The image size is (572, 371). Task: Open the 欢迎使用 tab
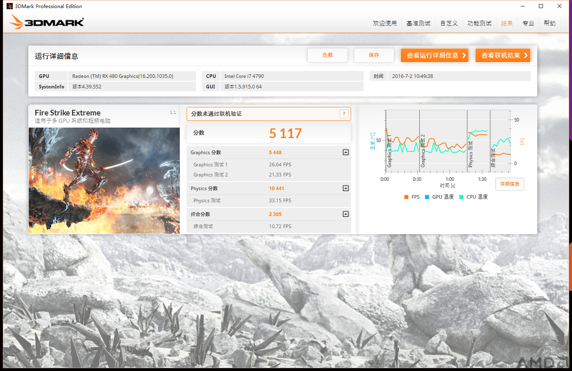click(385, 23)
